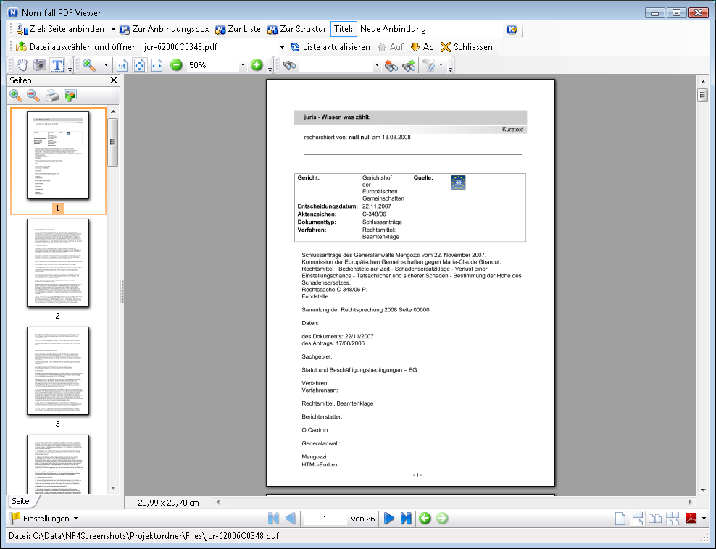
Task: Select the hand pan tool
Action: pos(24,65)
